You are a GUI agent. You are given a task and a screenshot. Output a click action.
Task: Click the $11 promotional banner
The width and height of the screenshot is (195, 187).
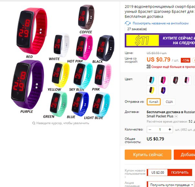tap(160, 40)
